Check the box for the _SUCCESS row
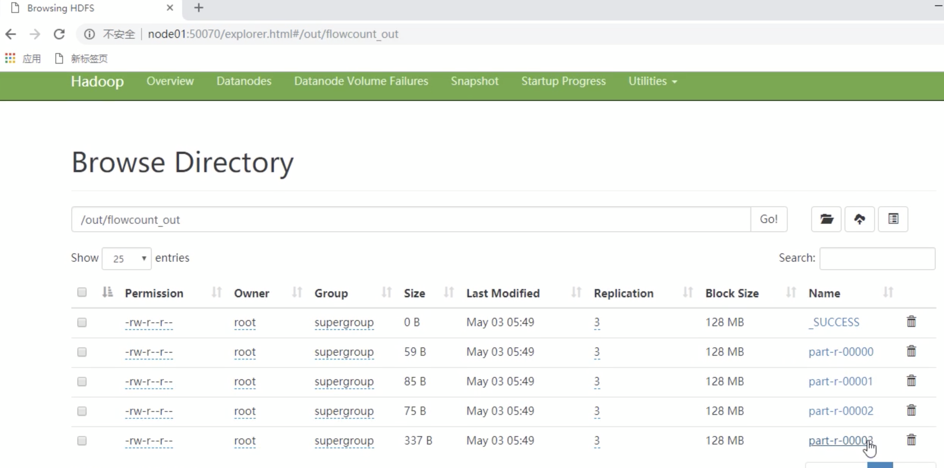 coord(82,322)
